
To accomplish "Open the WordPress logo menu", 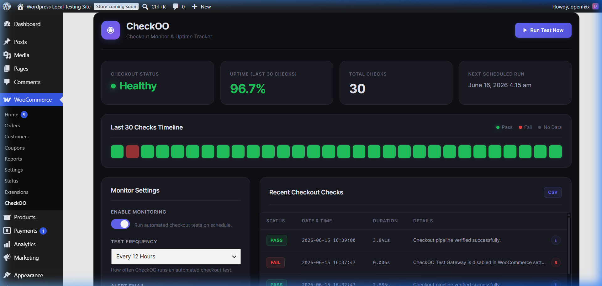I will click(x=7, y=6).
